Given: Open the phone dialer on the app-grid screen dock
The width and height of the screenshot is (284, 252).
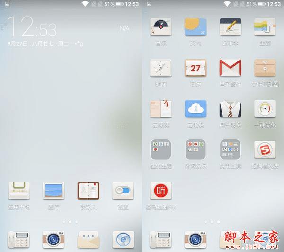Looking at the screenshot, I should click(160, 240).
